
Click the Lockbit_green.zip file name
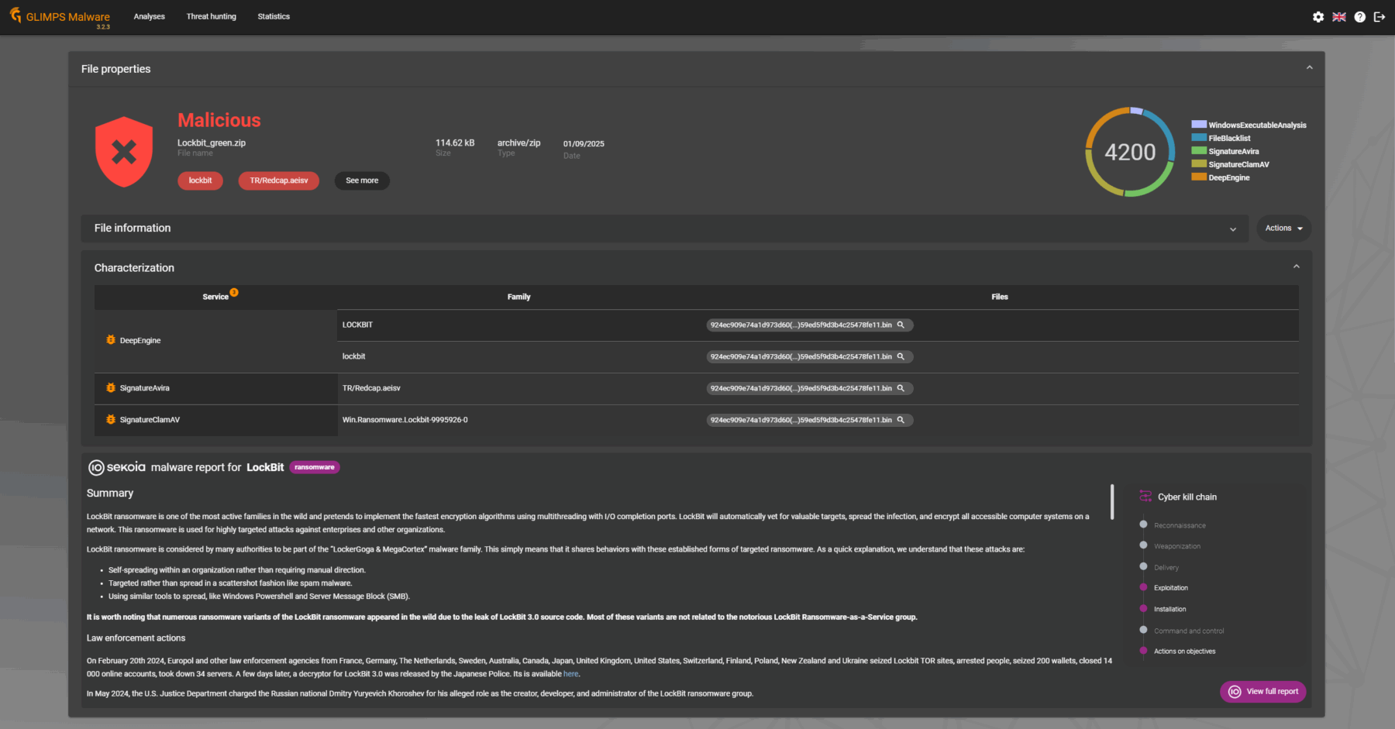pos(212,143)
